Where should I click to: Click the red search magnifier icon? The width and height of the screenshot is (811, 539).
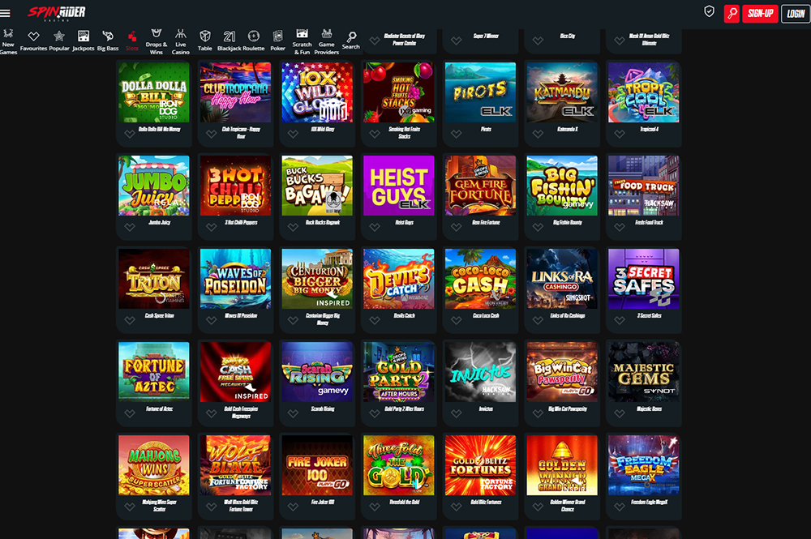tap(732, 14)
